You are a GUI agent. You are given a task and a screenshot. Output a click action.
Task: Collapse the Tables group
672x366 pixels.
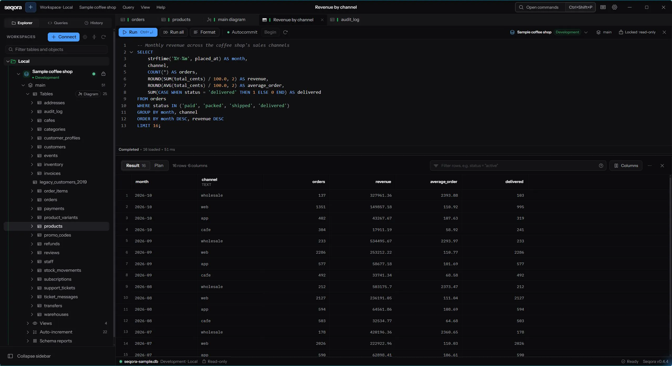pos(28,94)
